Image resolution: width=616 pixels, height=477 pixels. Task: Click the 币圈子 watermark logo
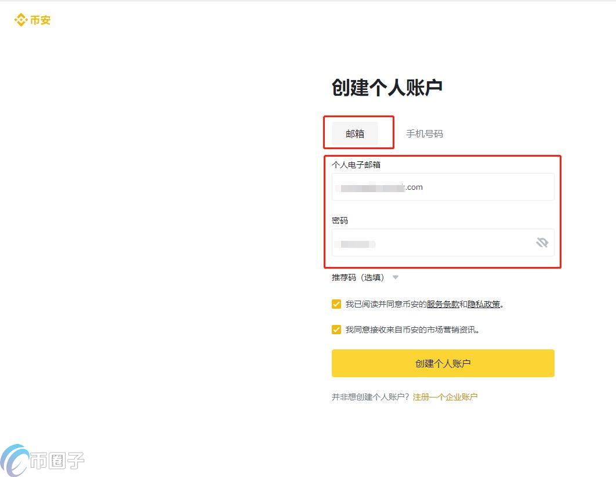[42, 460]
